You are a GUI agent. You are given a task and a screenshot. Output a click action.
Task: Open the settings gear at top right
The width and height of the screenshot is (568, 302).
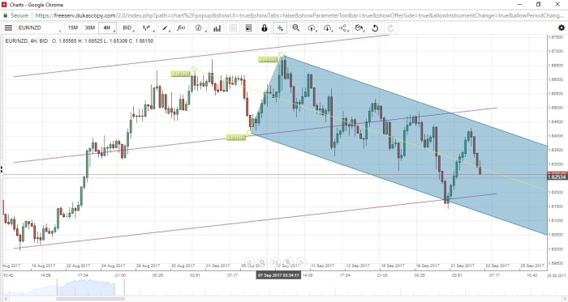pos(562,28)
